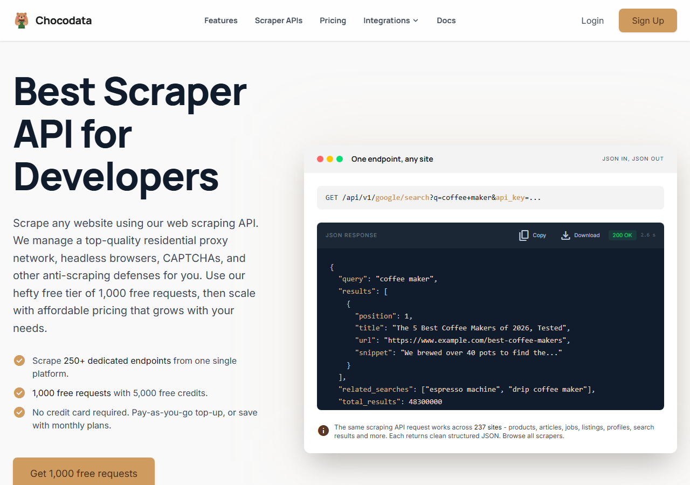Viewport: 690px width, 485px height.
Task: Click the info icon beside the scraping note
Action: (323, 431)
